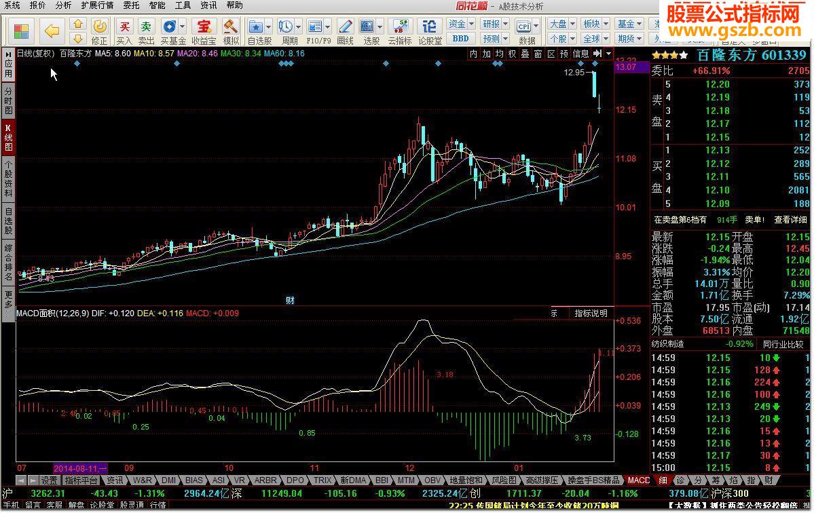Toggle the 预 forecast option

[564, 54]
